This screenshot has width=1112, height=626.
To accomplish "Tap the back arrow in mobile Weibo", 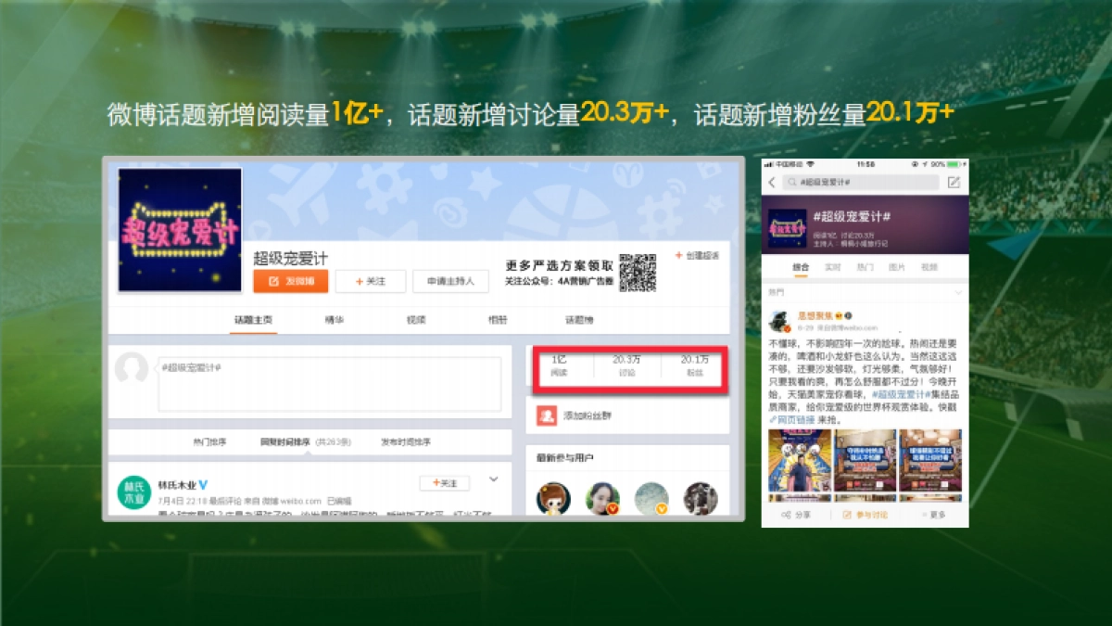I will 772,183.
